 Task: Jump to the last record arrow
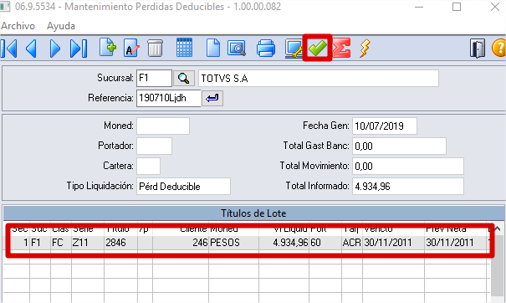[79, 49]
